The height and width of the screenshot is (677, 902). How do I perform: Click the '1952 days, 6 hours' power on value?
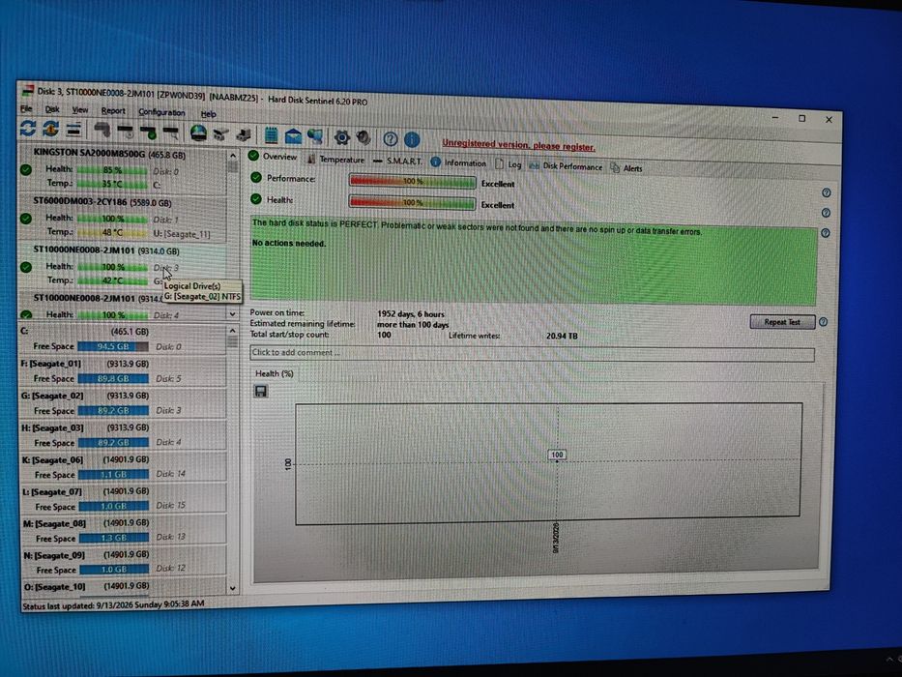tap(411, 314)
